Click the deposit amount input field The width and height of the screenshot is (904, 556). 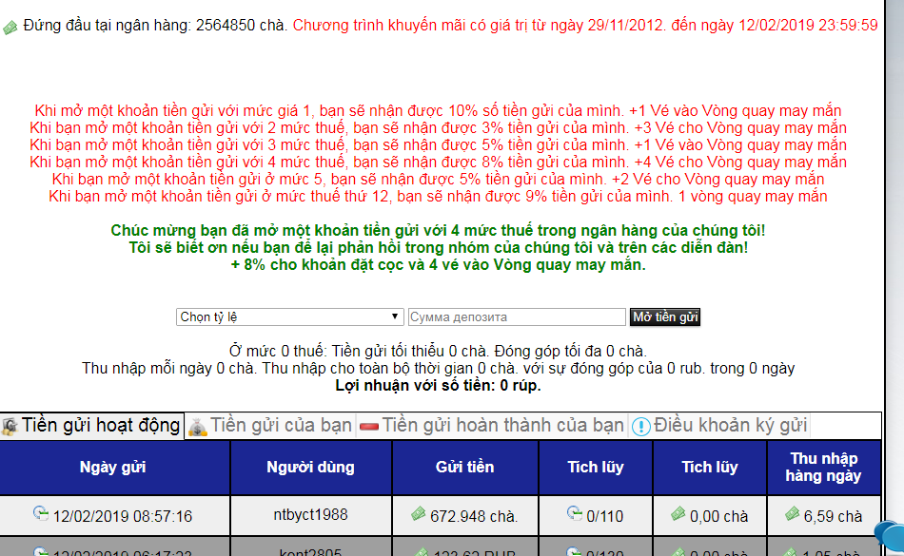[517, 317]
